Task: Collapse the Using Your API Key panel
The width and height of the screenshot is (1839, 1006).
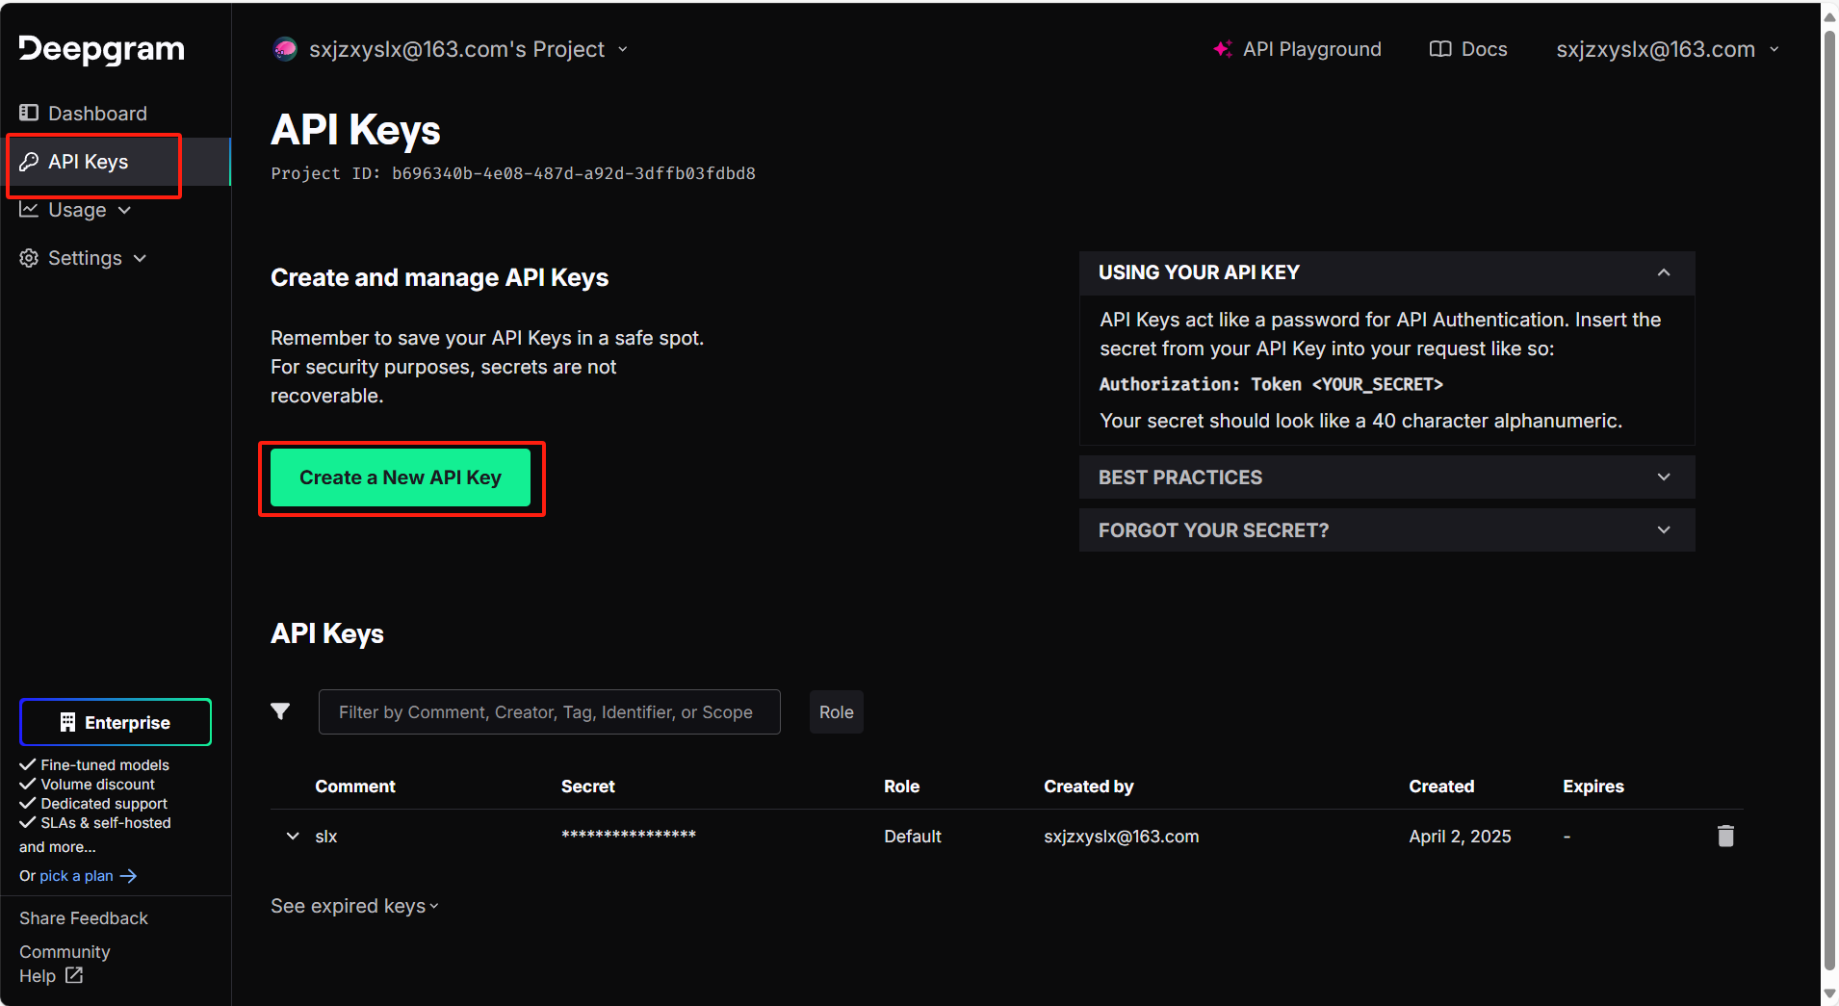Action: pyautogui.click(x=1386, y=272)
